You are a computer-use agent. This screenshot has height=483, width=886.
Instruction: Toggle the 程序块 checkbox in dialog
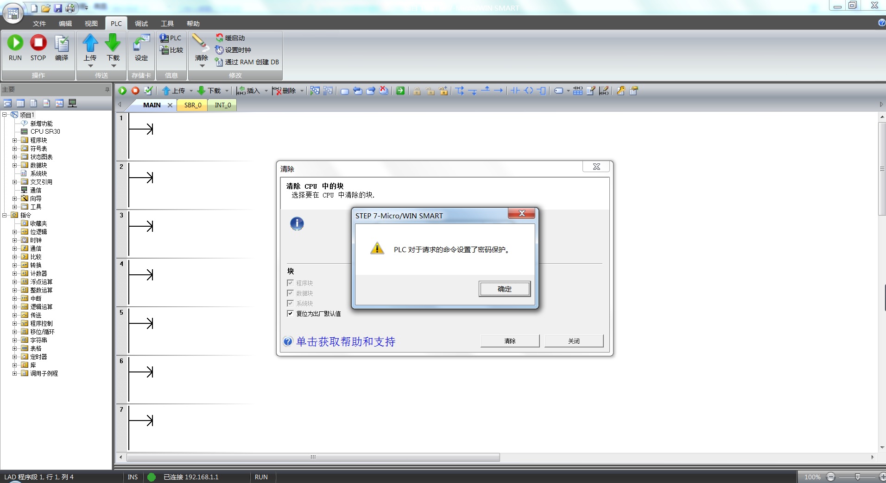[290, 283]
